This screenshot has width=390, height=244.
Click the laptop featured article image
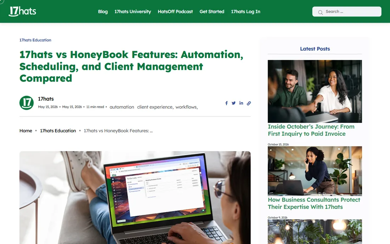pos(135,198)
